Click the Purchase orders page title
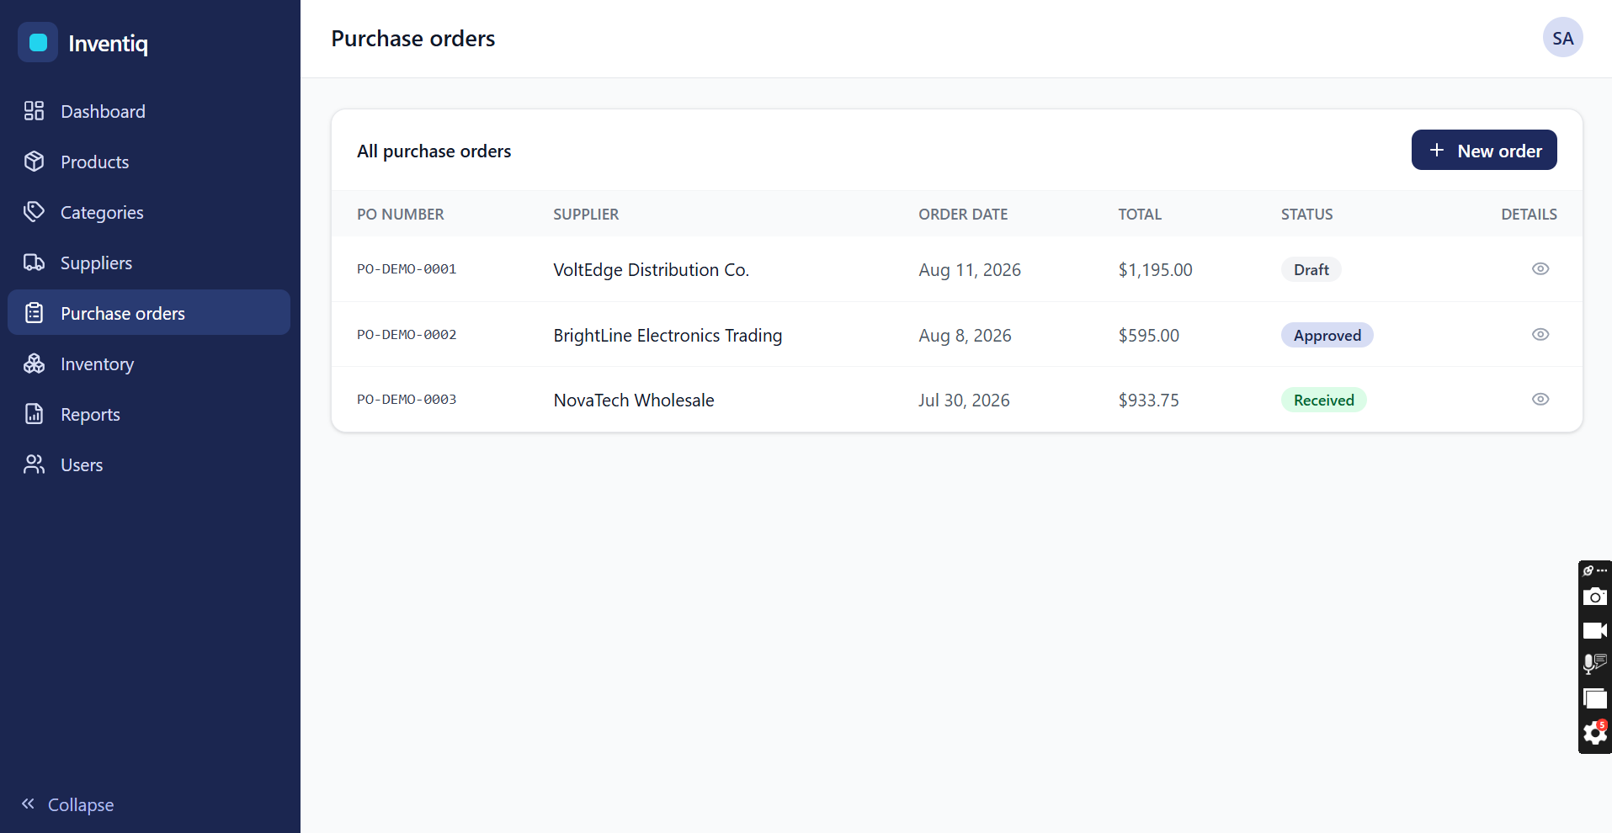 [x=412, y=38]
